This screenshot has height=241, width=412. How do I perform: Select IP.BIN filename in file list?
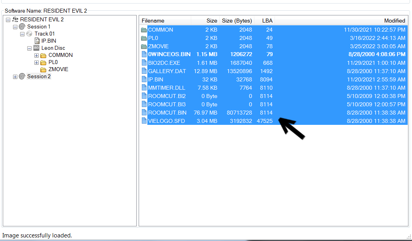156,79
